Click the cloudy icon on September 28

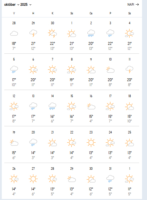[14, 33]
